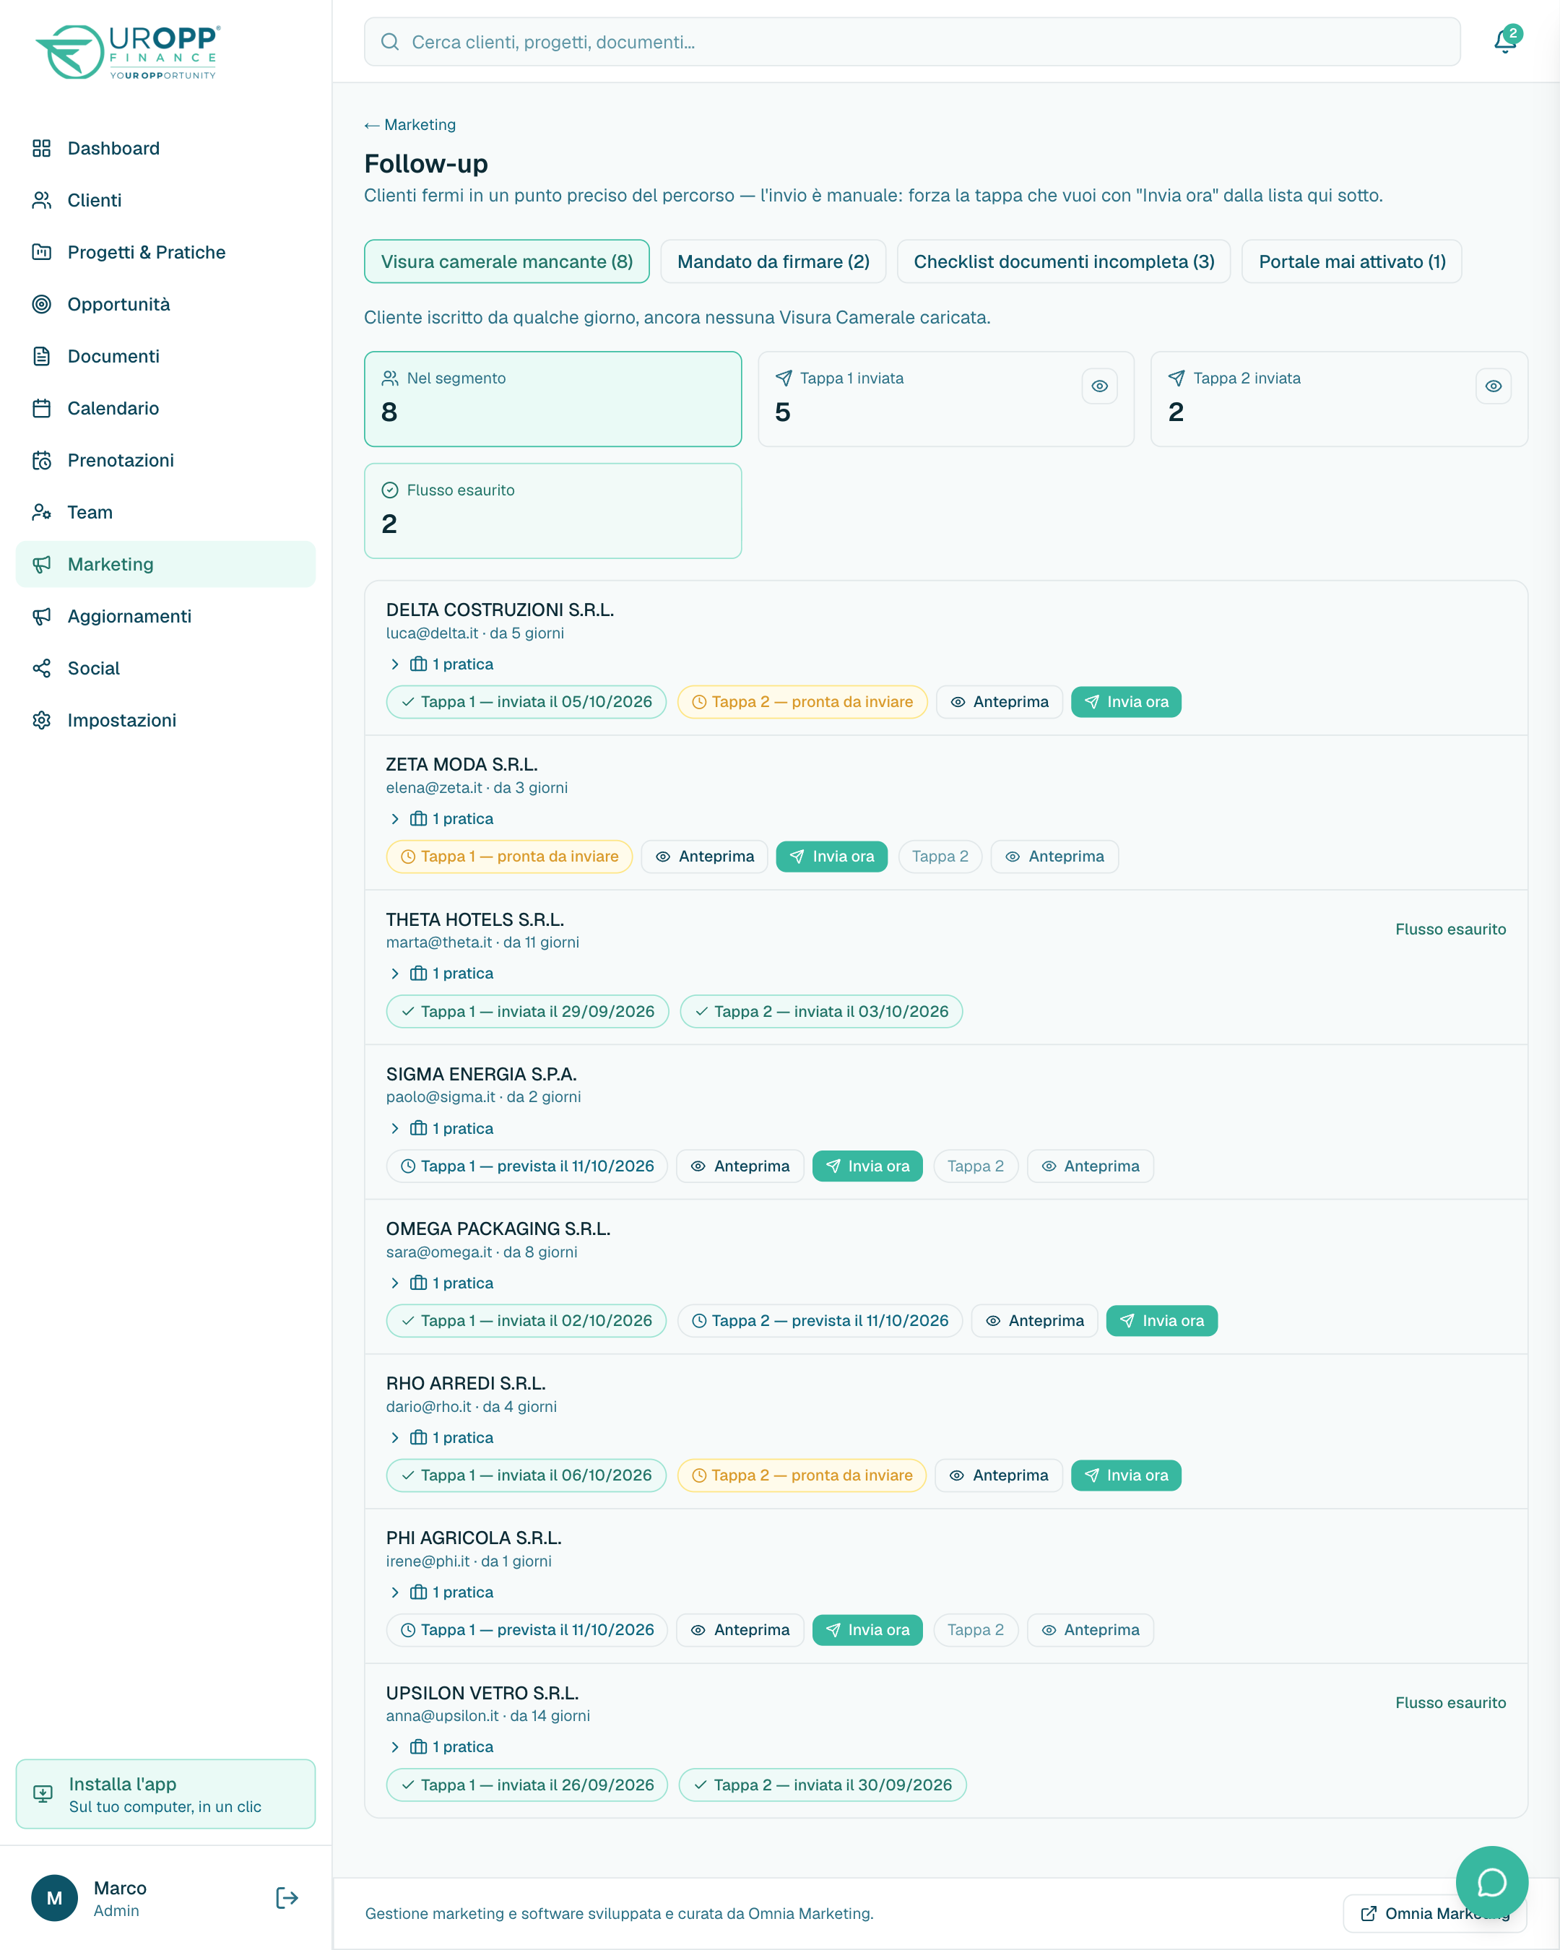Open Anteprima for DELTA COSTRUZIONI Tappa 2
Screen dimensions: 1560x1950
(x=1000, y=702)
